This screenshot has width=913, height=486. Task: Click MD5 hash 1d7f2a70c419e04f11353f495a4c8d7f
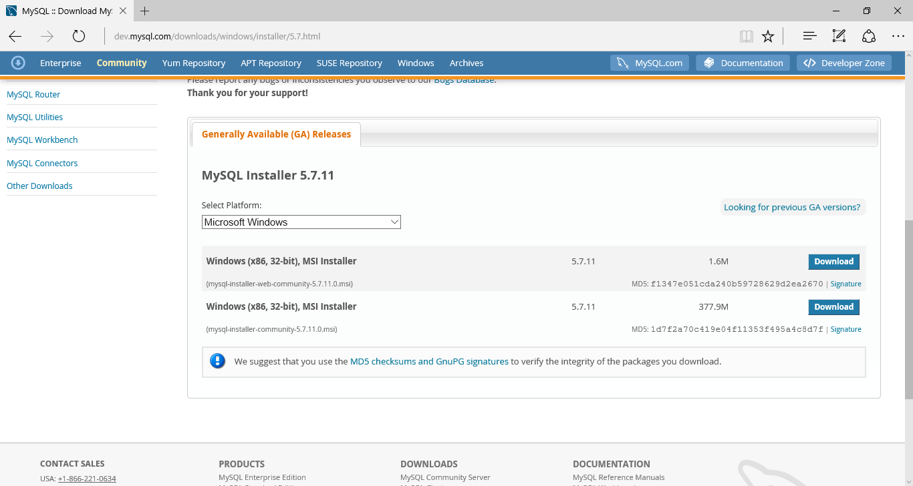pos(737,329)
